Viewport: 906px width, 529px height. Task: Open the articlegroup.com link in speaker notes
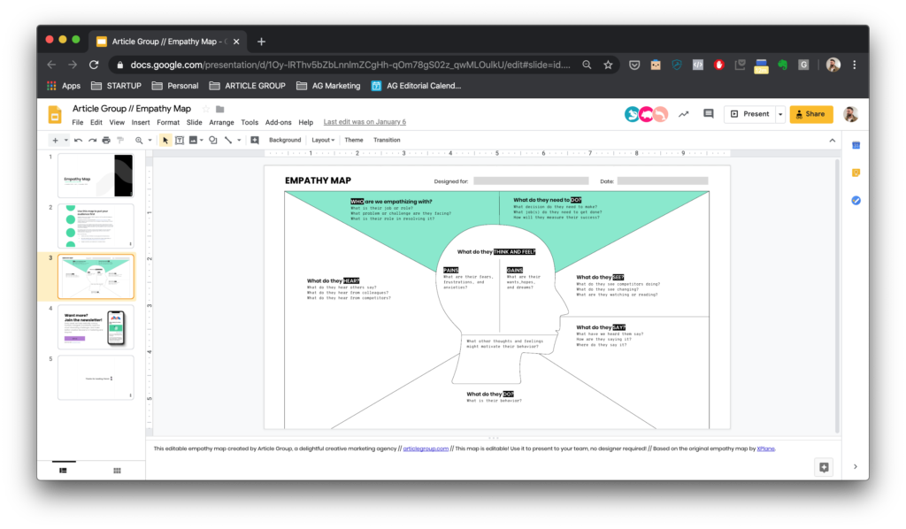(426, 448)
